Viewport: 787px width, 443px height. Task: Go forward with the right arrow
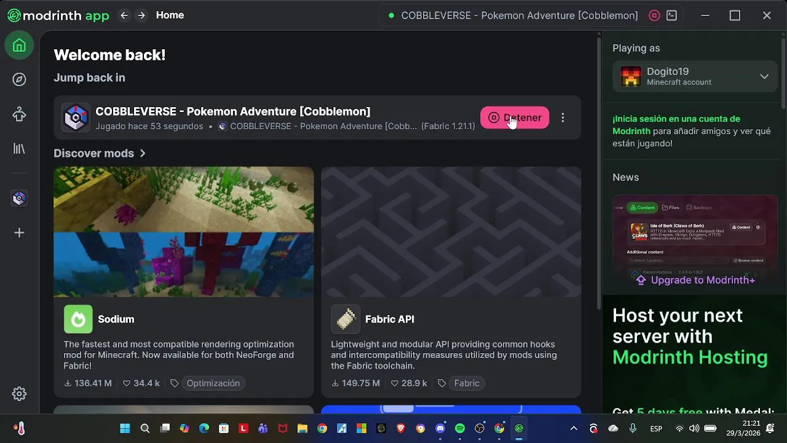(141, 15)
